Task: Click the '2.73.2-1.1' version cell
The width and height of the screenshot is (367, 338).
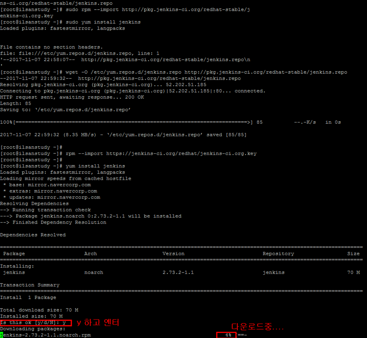Action: click(178, 273)
